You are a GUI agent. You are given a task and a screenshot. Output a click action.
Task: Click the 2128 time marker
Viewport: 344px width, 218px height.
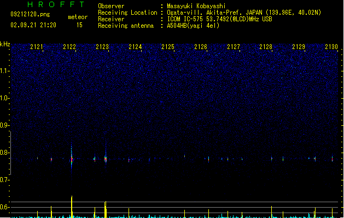pos(266,47)
